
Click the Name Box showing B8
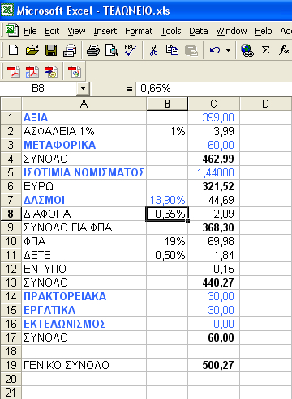(38, 88)
